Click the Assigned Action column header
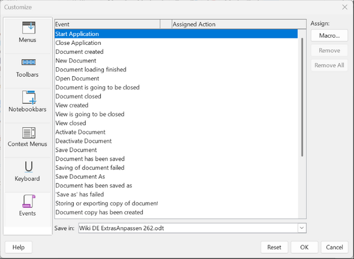This screenshot has width=354, height=259. (x=239, y=24)
